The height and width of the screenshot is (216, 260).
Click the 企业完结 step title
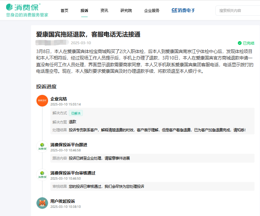point(59,99)
